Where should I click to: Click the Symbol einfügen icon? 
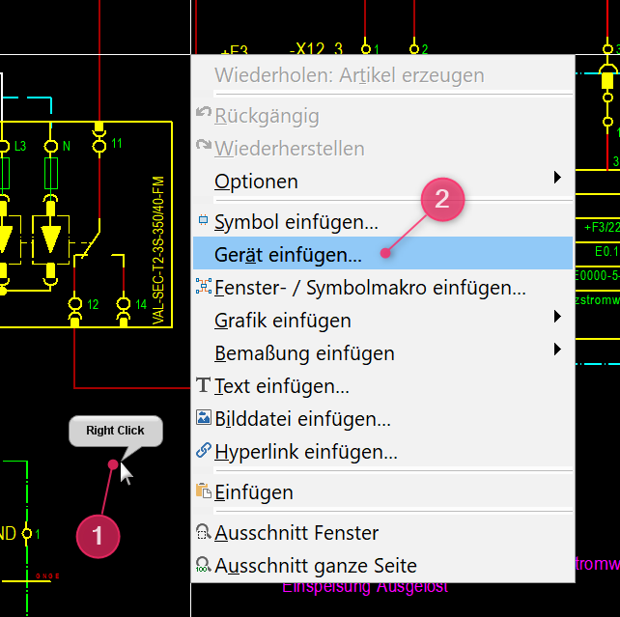point(203,221)
